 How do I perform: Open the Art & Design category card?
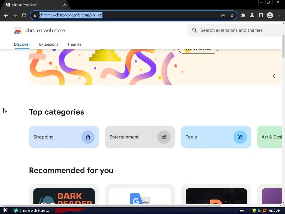tap(270, 137)
